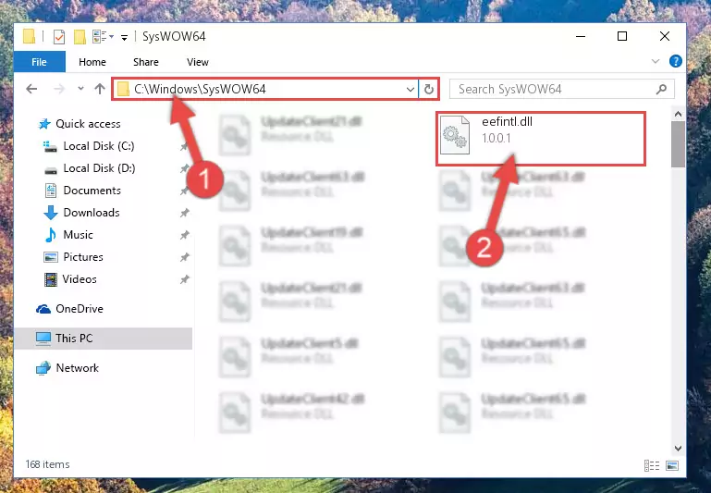Viewport: 711px width, 493px height.
Task: Click the Pictures folder icon in sidebar
Action: [x=50, y=257]
